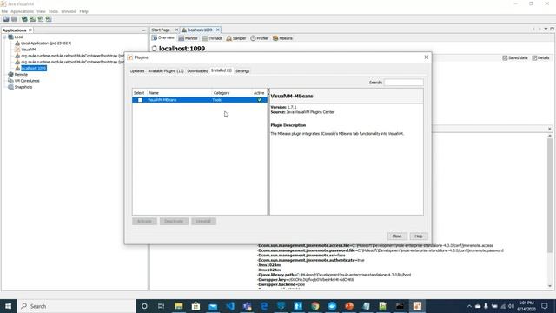Open the Applications menu
The width and height of the screenshot is (556, 313).
point(22,11)
